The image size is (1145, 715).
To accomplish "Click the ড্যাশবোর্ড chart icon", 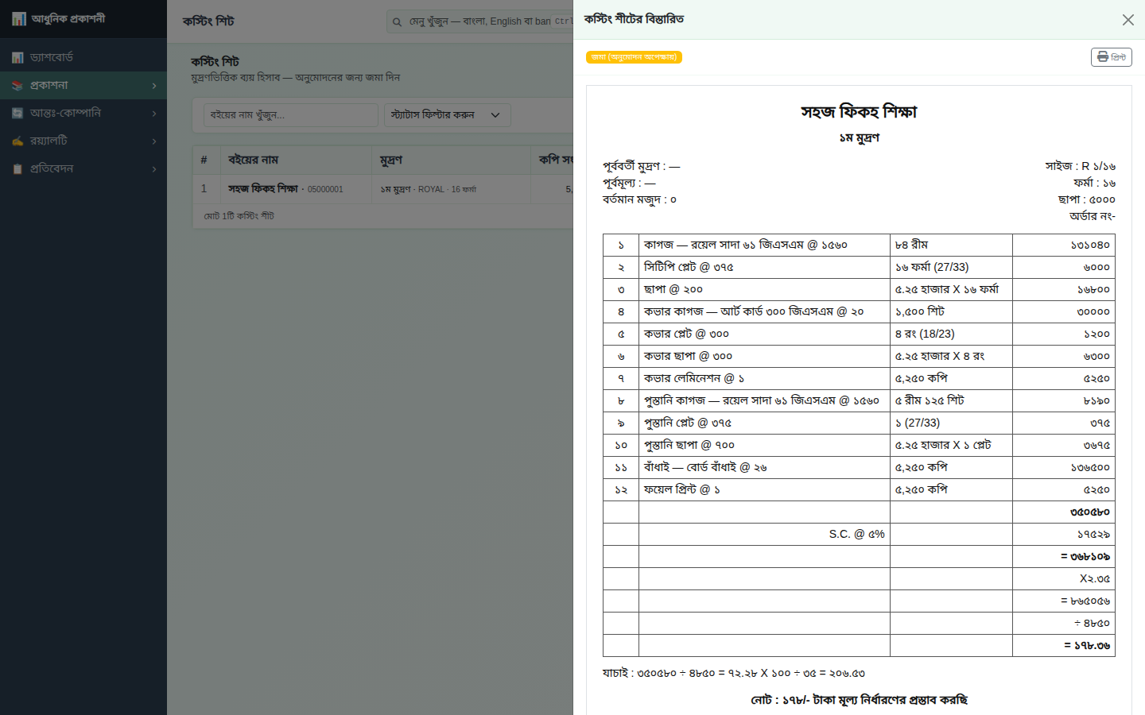I will point(17,57).
